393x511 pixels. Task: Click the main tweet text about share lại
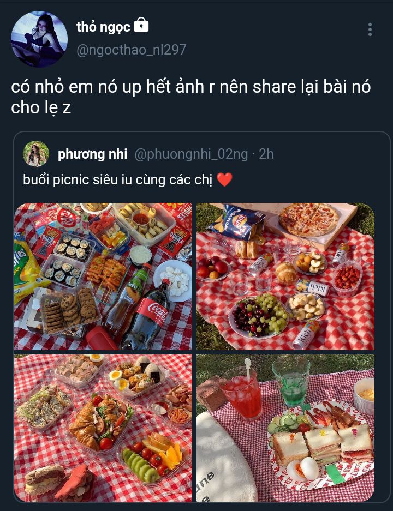(x=191, y=97)
